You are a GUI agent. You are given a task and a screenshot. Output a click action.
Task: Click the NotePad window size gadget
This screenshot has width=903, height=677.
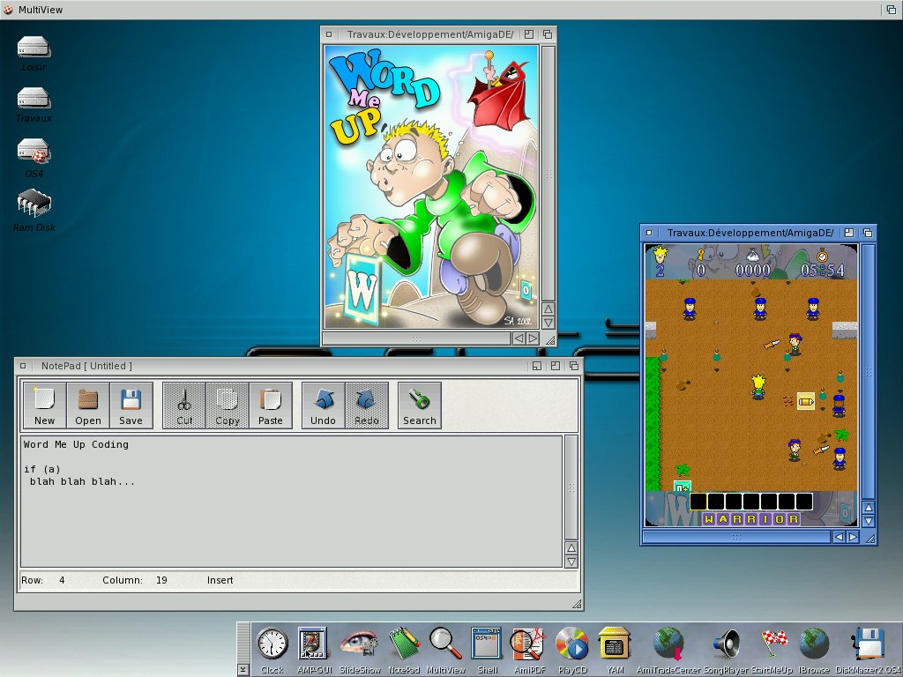577,604
